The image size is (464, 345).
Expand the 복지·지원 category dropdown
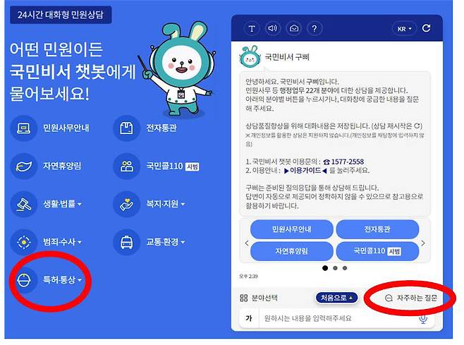(166, 204)
